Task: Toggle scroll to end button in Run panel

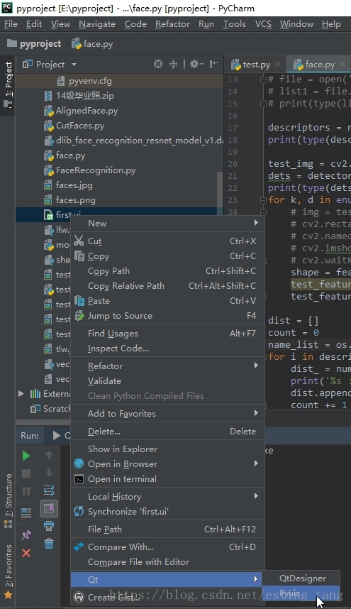Action: click(x=49, y=508)
